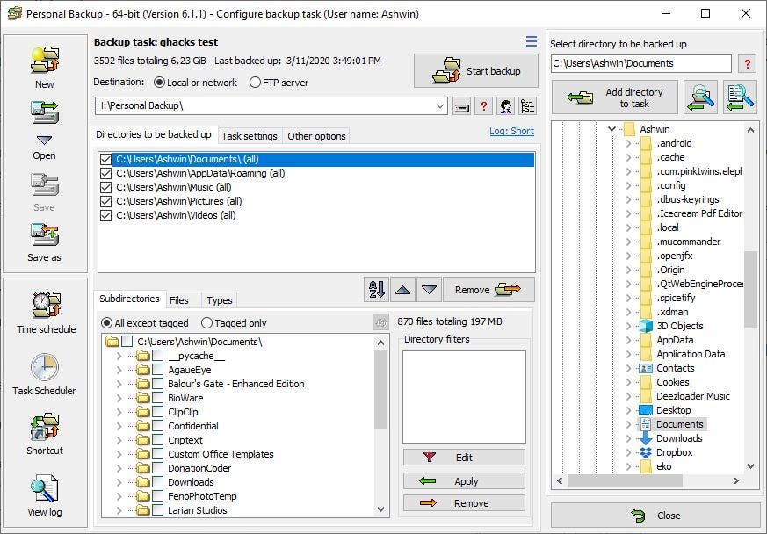Switch to the Files tab
Screen dimensions: 767x534
pyautogui.click(x=179, y=300)
